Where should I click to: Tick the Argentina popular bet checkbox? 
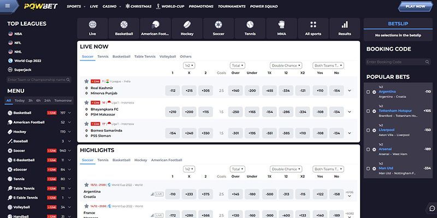[x=368, y=92]
